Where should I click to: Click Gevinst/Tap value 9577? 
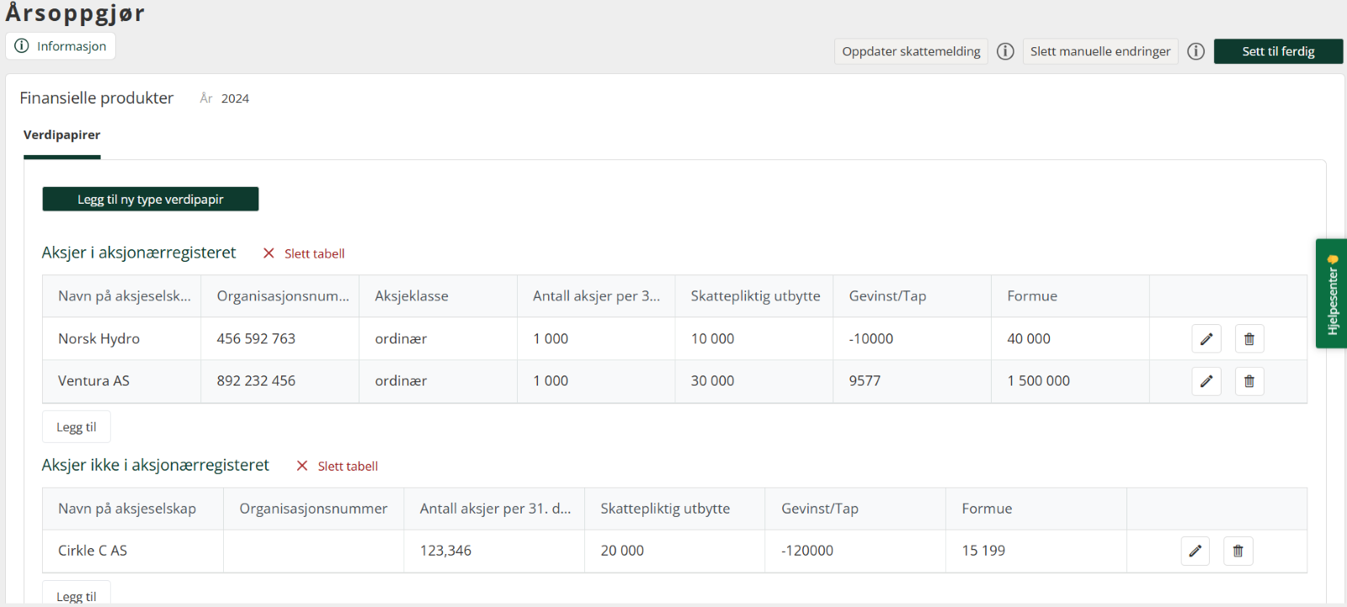pyautogui.click(x=865, y=381)
